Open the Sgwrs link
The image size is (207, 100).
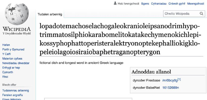tap(145, 4)
